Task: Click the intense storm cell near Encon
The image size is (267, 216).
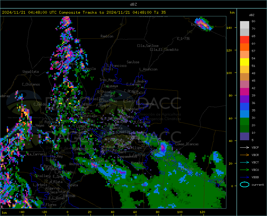Action: tap(204, 24)
